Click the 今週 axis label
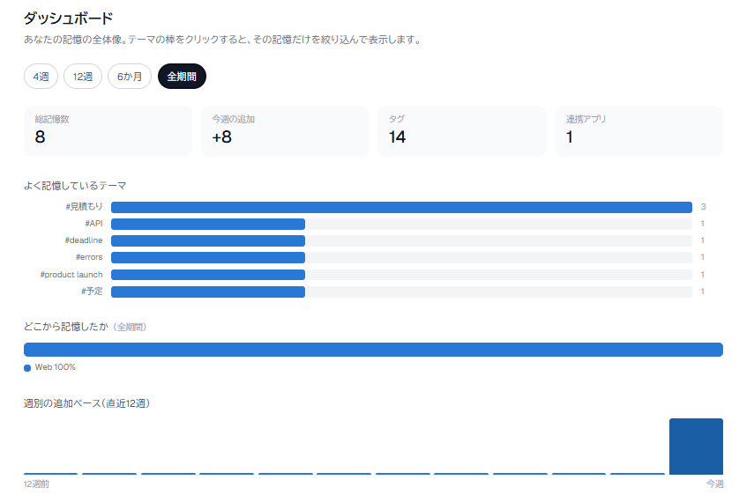Screen dimensions: 754x502 [714, 484]
